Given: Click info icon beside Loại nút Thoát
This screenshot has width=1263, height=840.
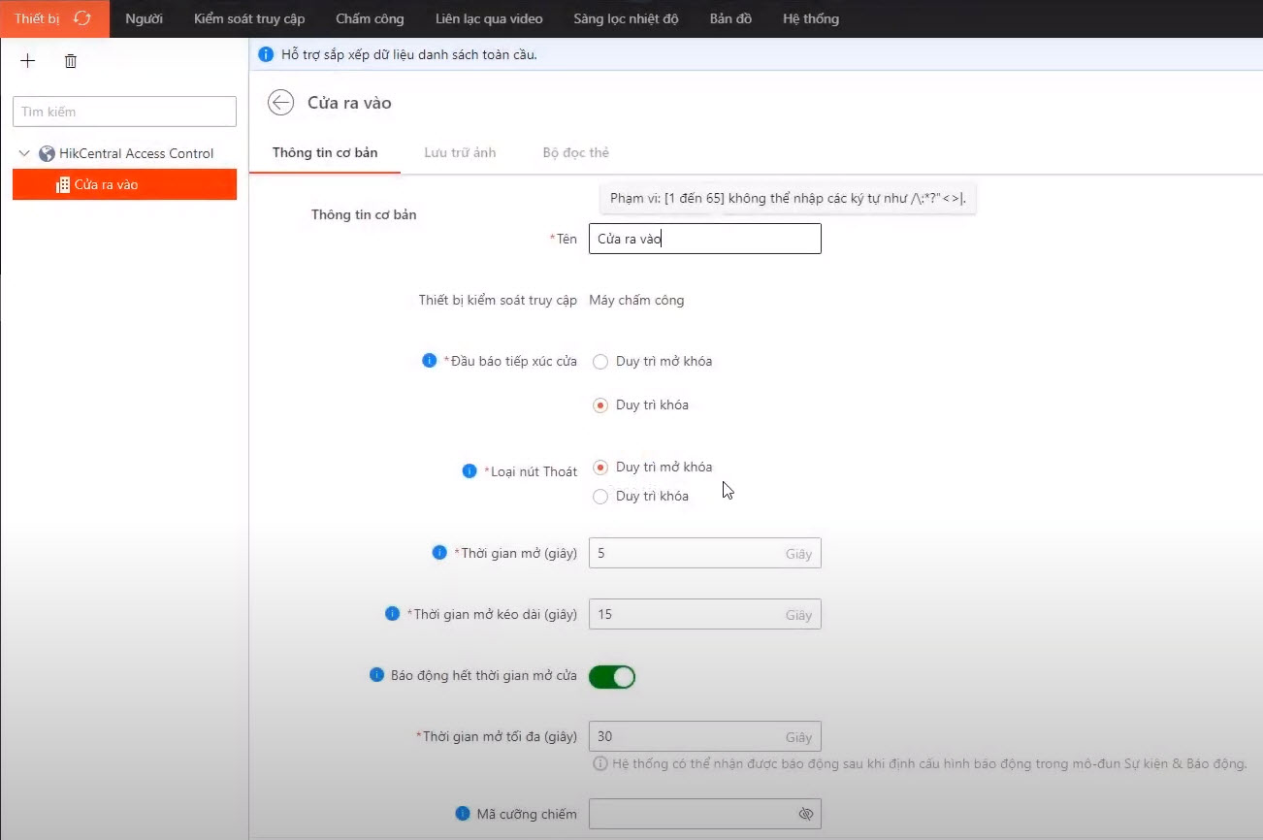Looking at the screenshot, I should pos(470,471).
